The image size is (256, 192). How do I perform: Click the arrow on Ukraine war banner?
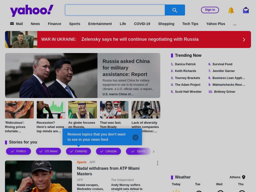(244, 40)
